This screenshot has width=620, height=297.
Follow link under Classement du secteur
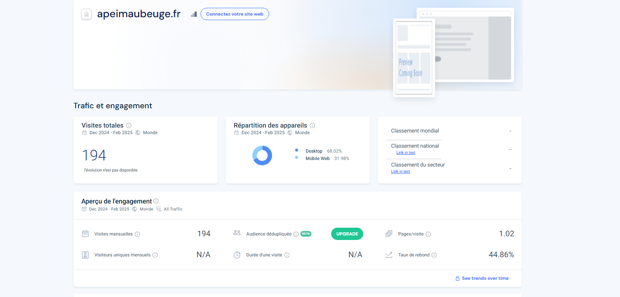coord(400,171)
